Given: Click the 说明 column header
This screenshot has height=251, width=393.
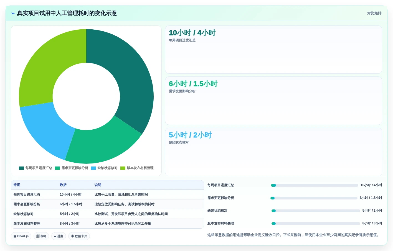Looking at the screenshot, I should [98, 185].
